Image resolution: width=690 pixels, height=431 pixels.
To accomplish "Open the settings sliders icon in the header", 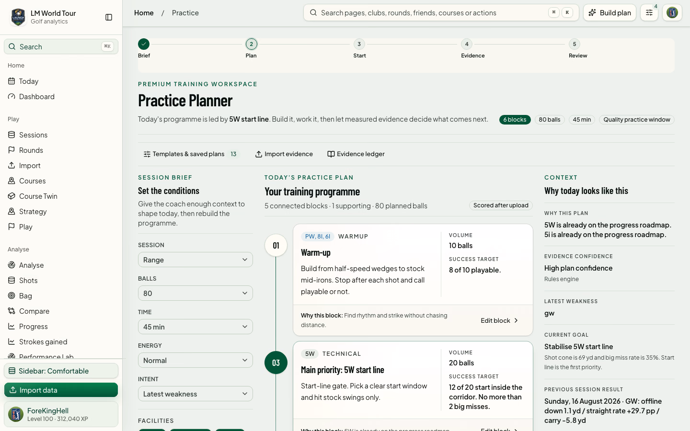I will (x=649, y=13).
